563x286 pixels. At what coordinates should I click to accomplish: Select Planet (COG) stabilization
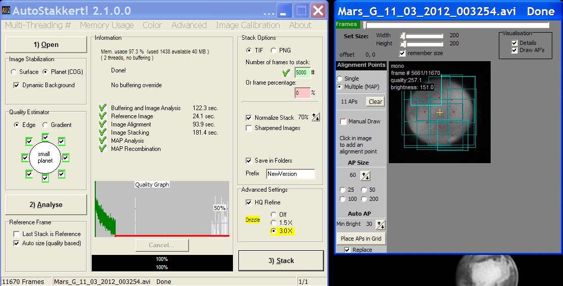click(x=45, y=72)
